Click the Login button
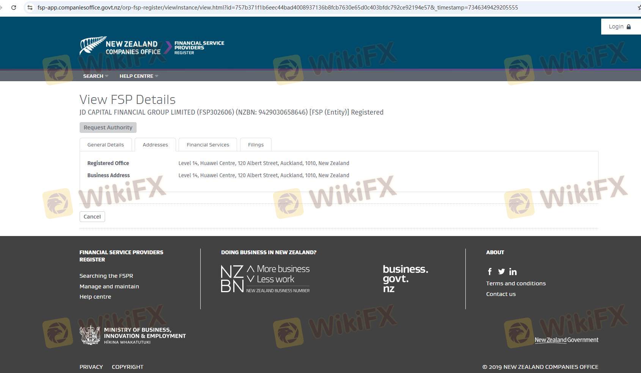The height and width of the screenshot is (373, 641). pyautogui.click(x=620, y=27)
